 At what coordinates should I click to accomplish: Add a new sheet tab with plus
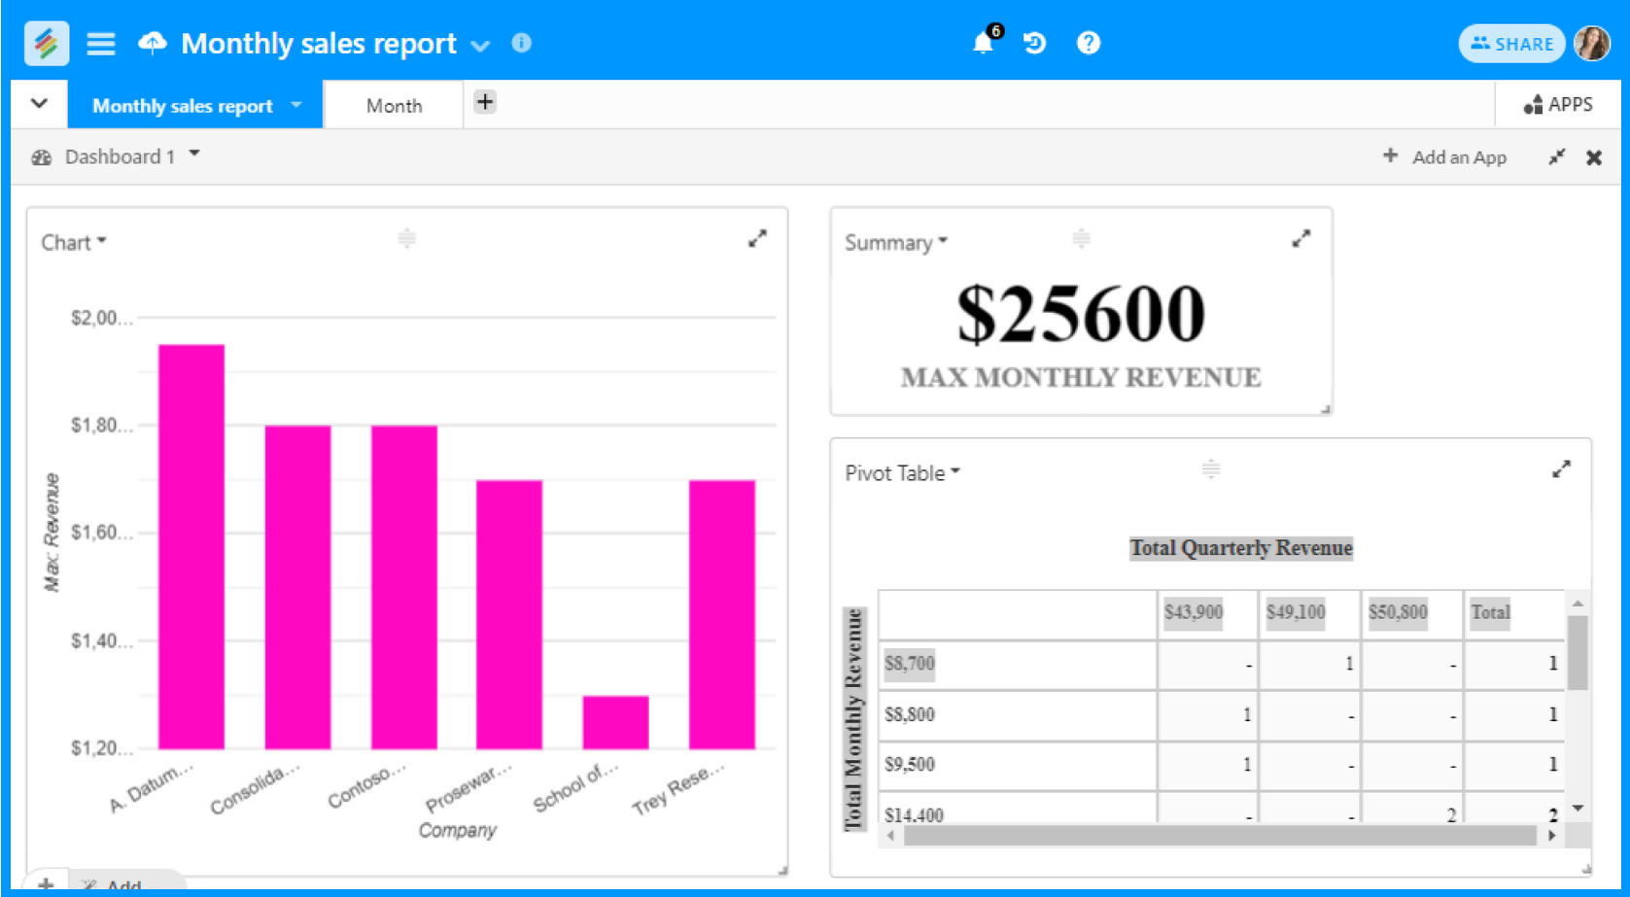pos(485,102)
